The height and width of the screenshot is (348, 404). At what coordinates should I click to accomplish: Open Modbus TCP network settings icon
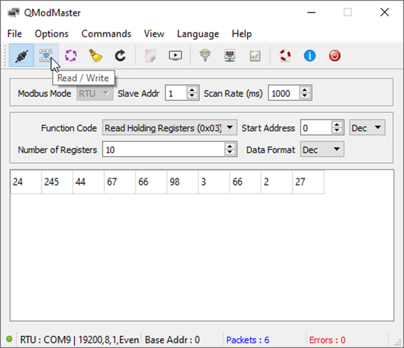point(230,56)
